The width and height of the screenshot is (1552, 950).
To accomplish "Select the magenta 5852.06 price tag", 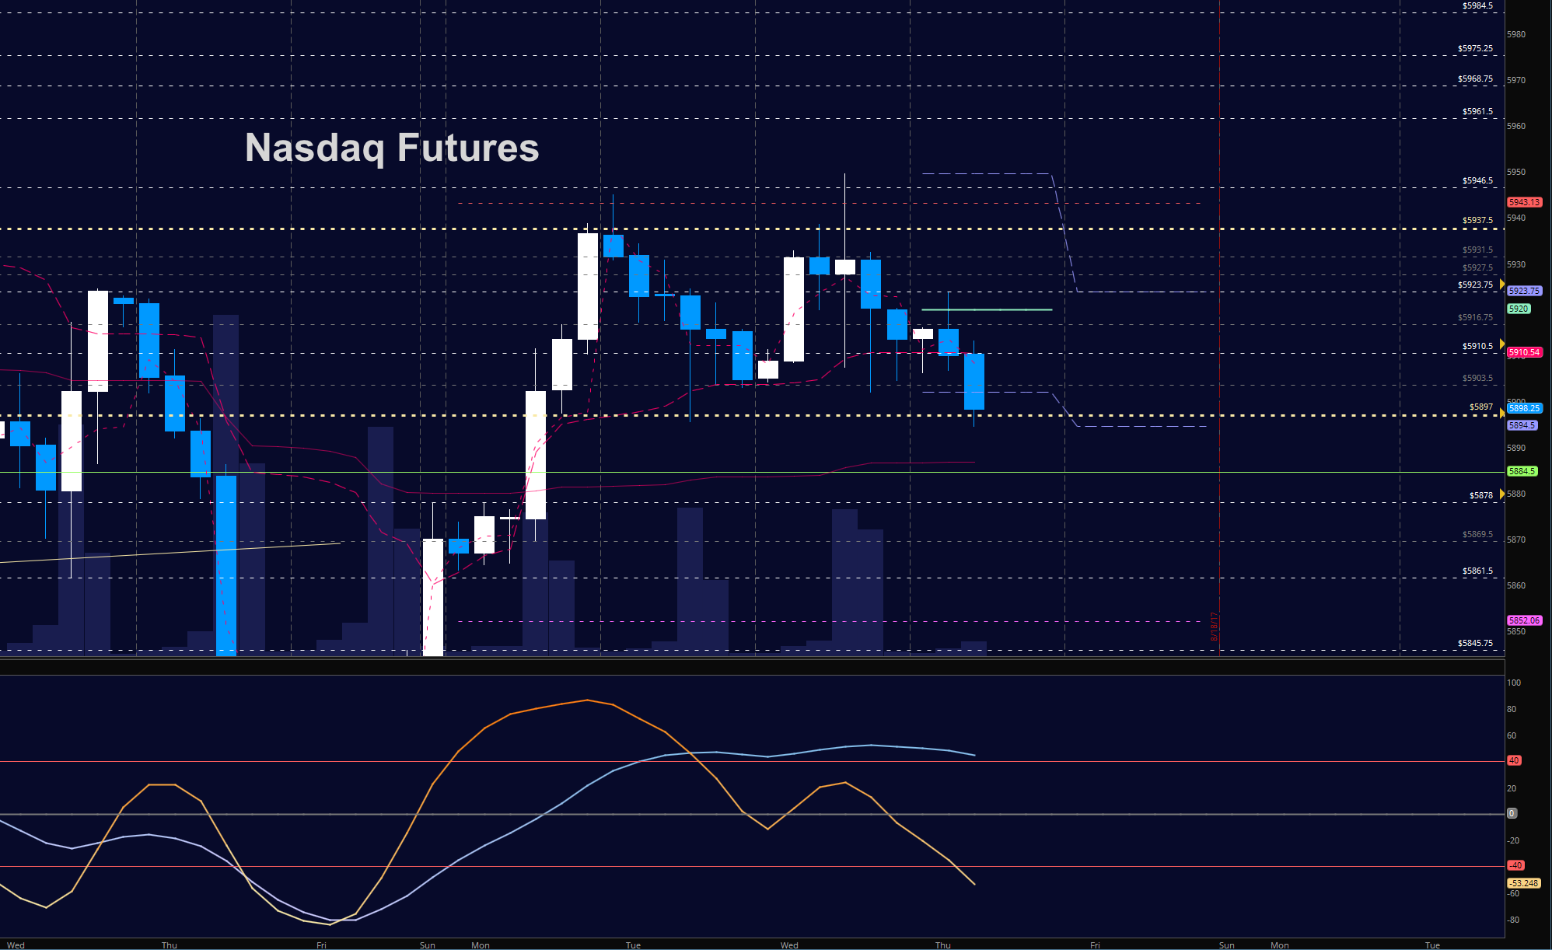I will coord(1524,620).
